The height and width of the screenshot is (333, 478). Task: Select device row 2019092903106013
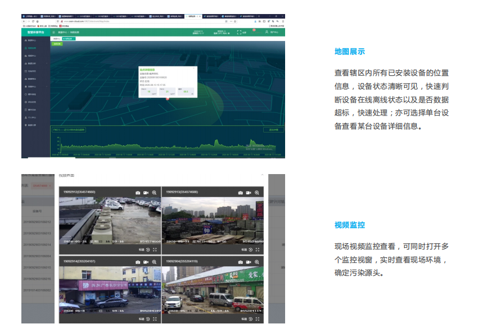pyautogui.click(x=37, y=234)
